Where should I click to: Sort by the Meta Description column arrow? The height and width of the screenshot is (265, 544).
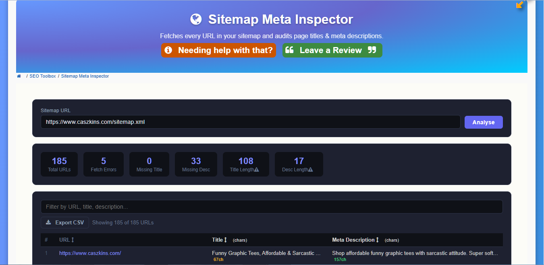(x=378, y=240)
